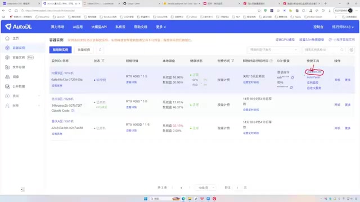The width and height of the screenshot is (360, 202).
Task: Open the 订阅GPU通知 link
Action: (x=285, y=40)
